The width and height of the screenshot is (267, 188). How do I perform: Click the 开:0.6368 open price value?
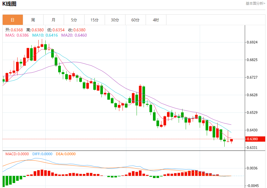[x=14, y=30]
